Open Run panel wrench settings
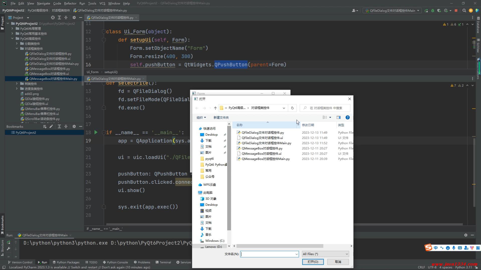Image resolution: width=481 pixels, height=270 pixels. pos(9,248)
